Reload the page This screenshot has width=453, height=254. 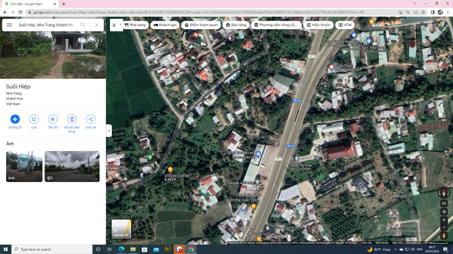pos(20,12)
